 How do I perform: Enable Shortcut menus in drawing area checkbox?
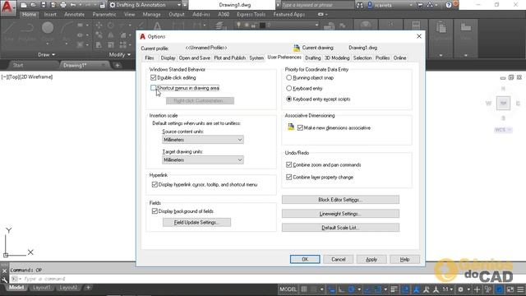click(154, 88)
